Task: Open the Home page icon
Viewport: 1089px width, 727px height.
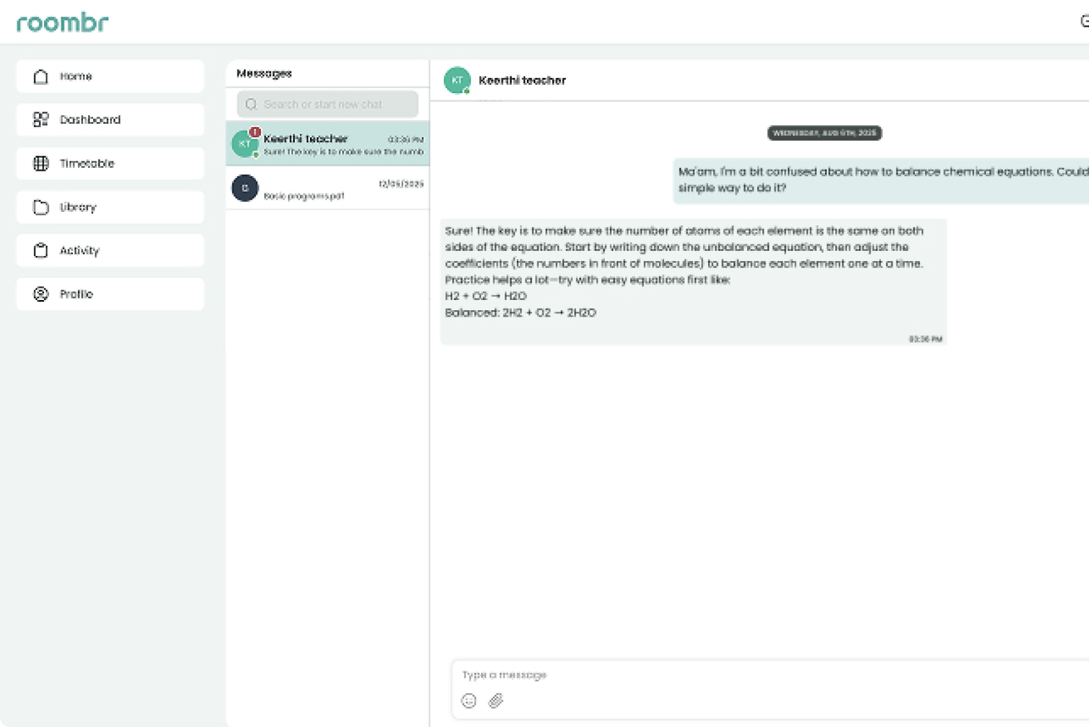Action: pyautogui.click(x=41, y=77)
